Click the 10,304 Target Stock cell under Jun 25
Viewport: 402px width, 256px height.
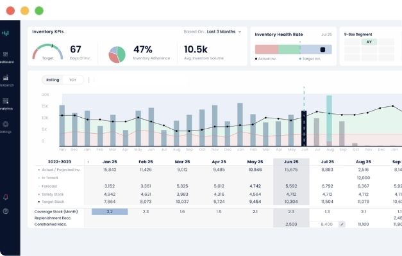click(x=291, y=202)
